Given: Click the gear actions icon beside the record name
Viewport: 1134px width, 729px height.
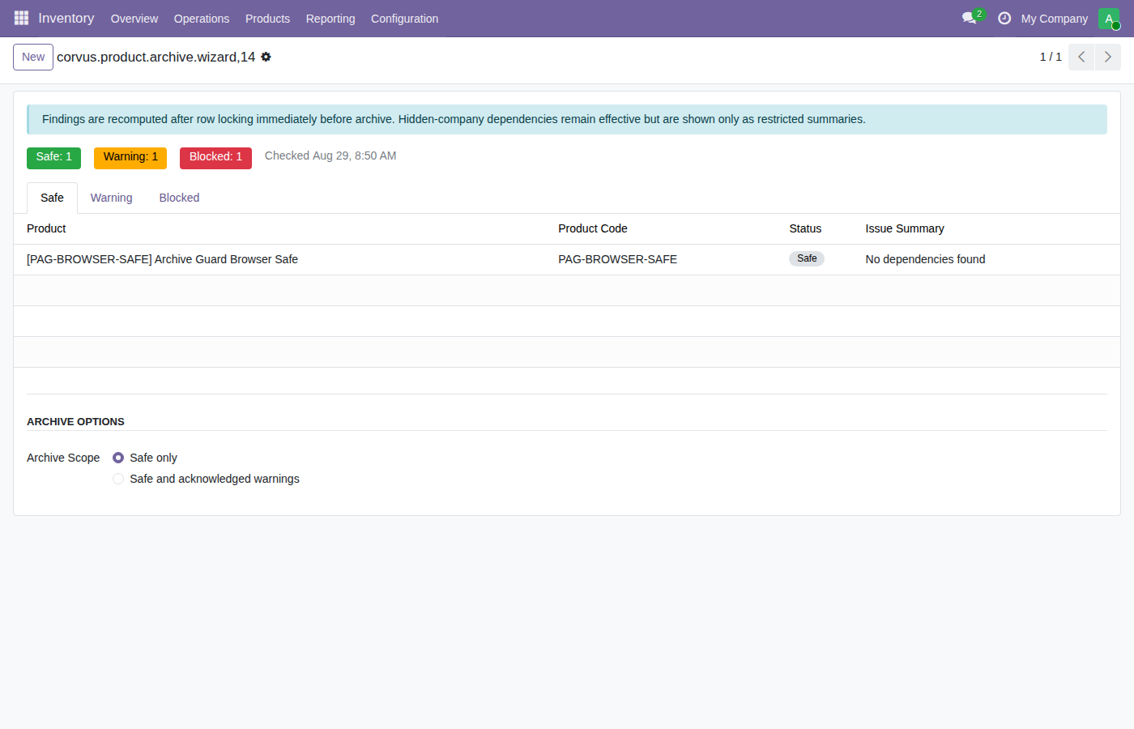Looking at the screenshot, I should coord(266,57).
